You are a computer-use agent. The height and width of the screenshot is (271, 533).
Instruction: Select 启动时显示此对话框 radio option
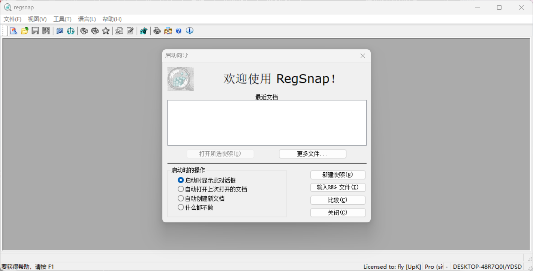click(207, 180)
